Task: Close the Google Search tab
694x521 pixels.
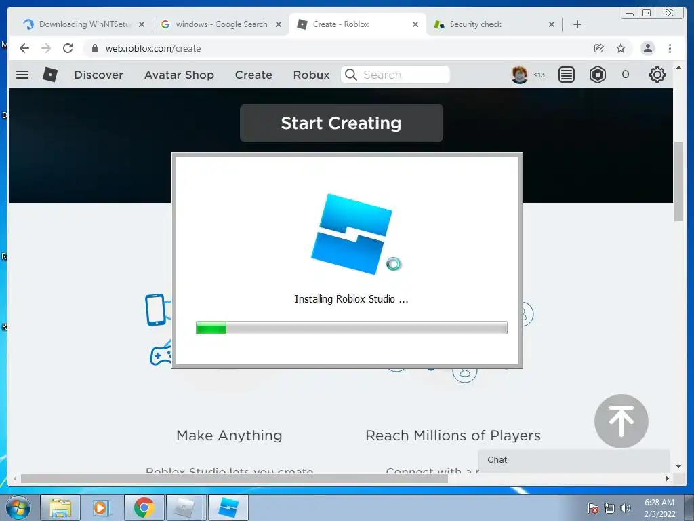Action: pos(279,24)
